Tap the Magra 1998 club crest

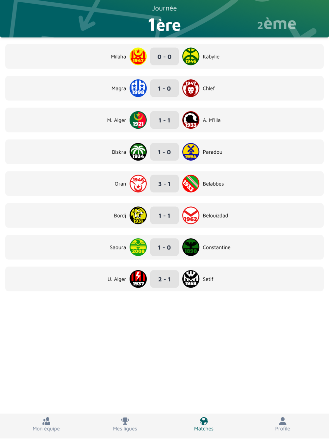point(138,88)
